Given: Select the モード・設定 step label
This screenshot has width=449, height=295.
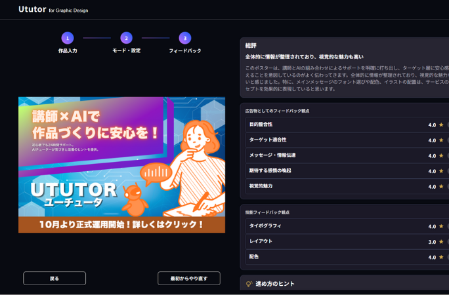Looking at the screenshot, I should click(x=126, y=50).
